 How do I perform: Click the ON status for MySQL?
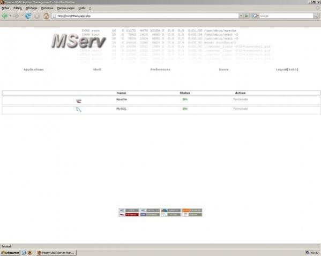tap(185, 109)
